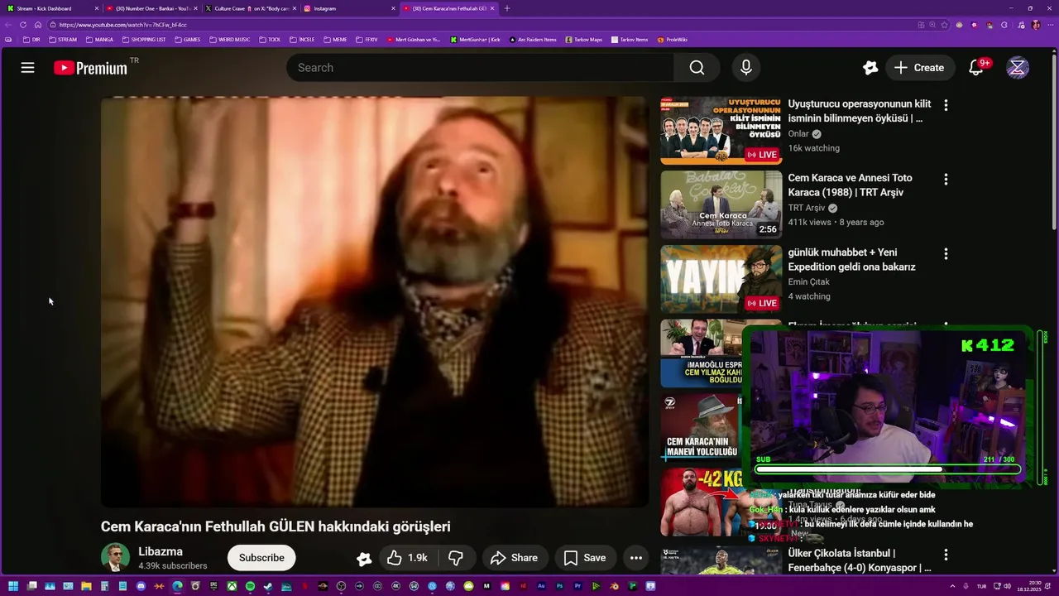Open options for Uyuşturucu operasyonunun video
This screenshot has width=1059, height=596.
coord(946,105)
